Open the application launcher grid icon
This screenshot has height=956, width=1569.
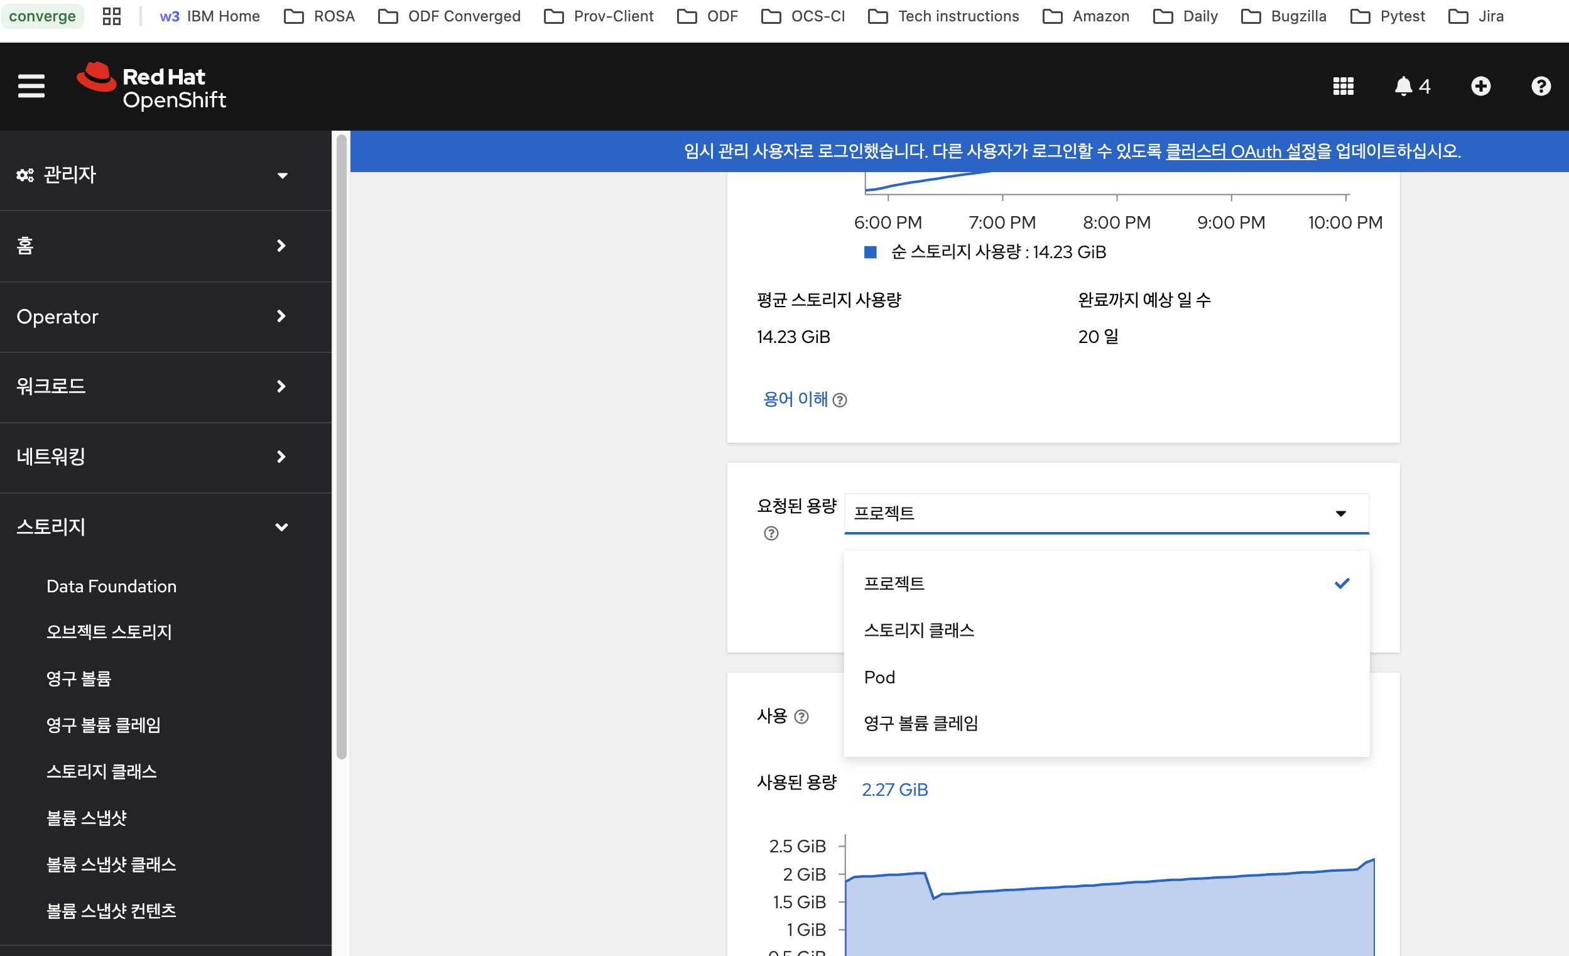coord(1343,86)
